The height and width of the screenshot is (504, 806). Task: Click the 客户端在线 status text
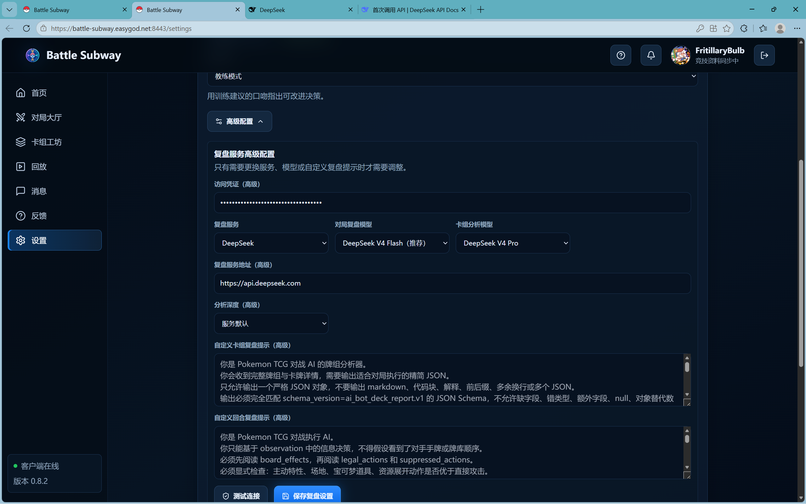[40, 466]
